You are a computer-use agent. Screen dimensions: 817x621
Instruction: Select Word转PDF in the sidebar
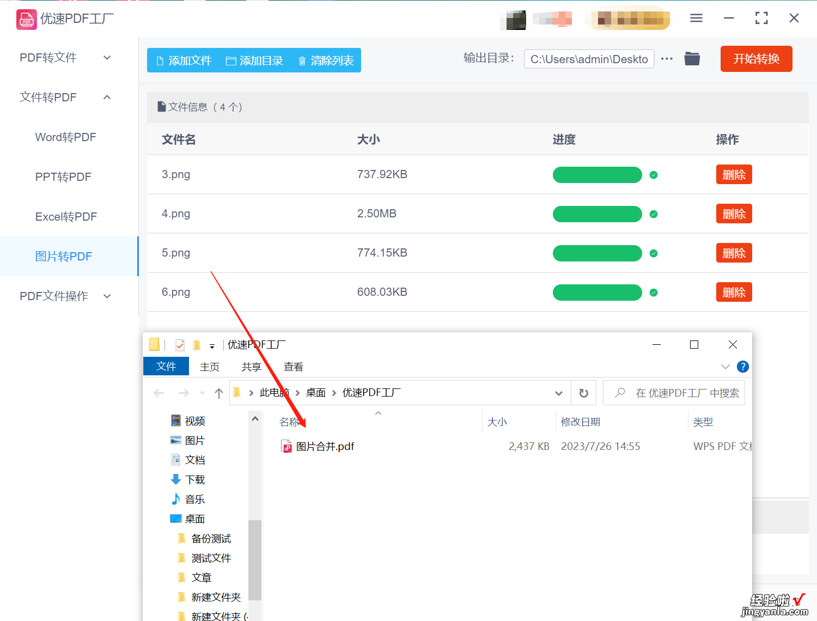(x=66, y=137)
